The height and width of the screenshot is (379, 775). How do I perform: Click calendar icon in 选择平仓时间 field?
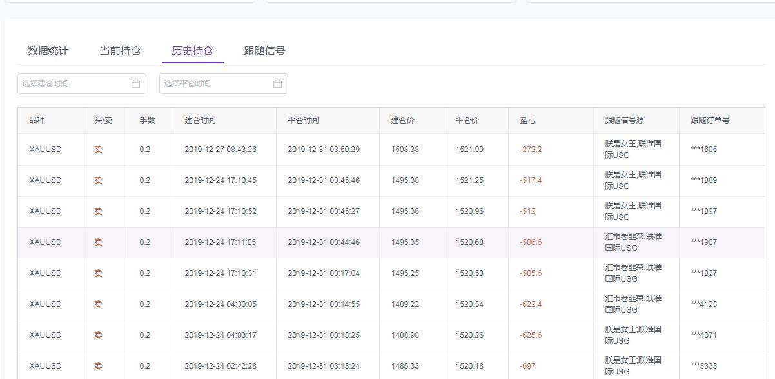[x=277, y=84]
